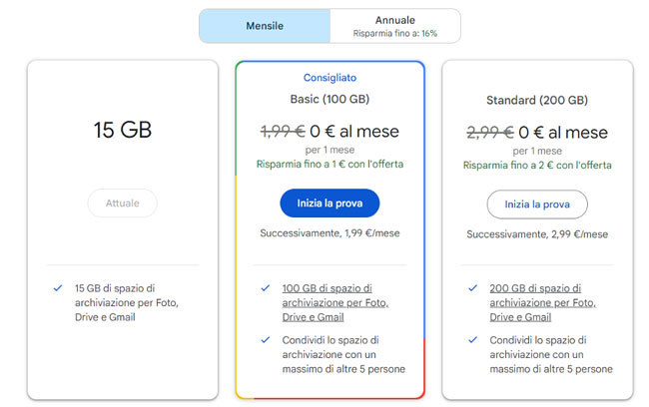Click the Attuale button on 15 GB plan
Viewport: 649px width, 407px height.
(123, 203)
